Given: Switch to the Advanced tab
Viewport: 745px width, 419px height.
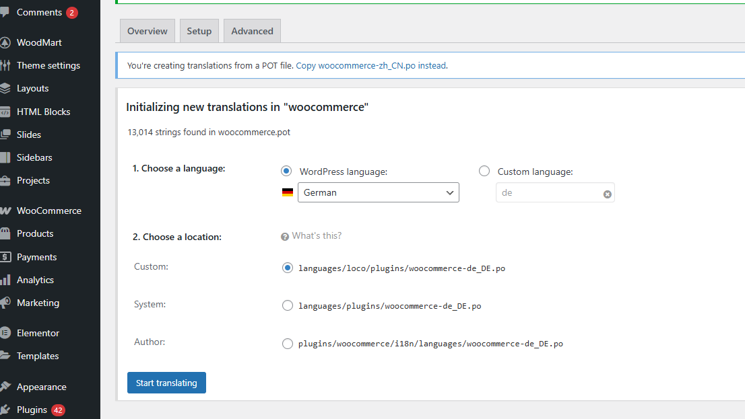Looking at the screenshot, I should tap(251, 30).
